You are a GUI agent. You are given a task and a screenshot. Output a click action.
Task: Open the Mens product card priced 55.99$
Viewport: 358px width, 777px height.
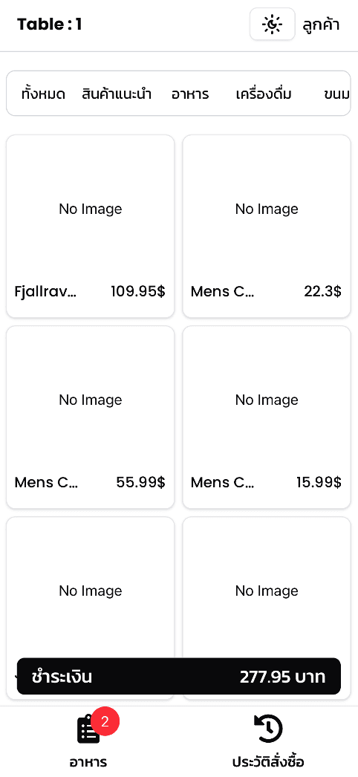click(x=90, y=417)
